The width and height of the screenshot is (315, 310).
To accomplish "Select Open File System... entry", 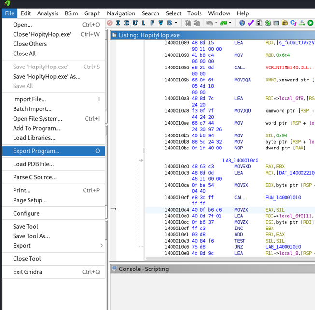I will coord(54,119).
